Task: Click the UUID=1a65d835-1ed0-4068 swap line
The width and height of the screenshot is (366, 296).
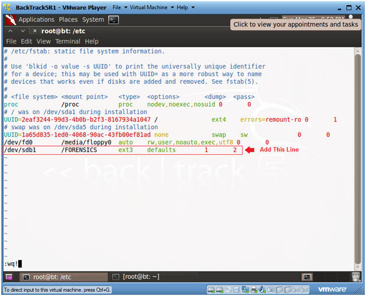Action: pos(78,134)
